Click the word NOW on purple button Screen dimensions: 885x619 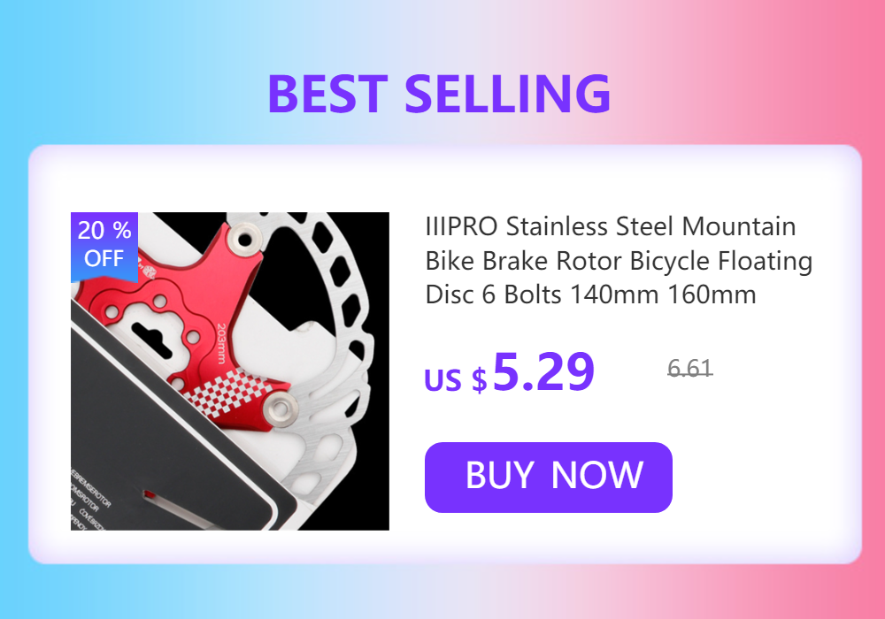[596, 475]
